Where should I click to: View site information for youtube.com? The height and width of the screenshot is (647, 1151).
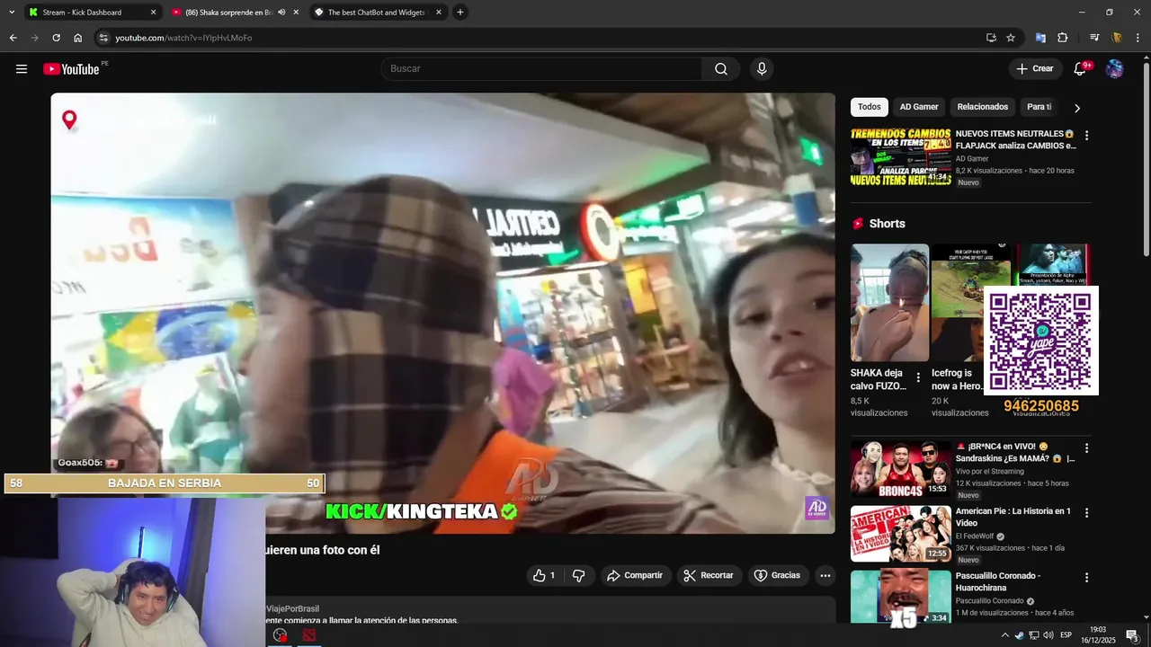[x=103, y=38]
